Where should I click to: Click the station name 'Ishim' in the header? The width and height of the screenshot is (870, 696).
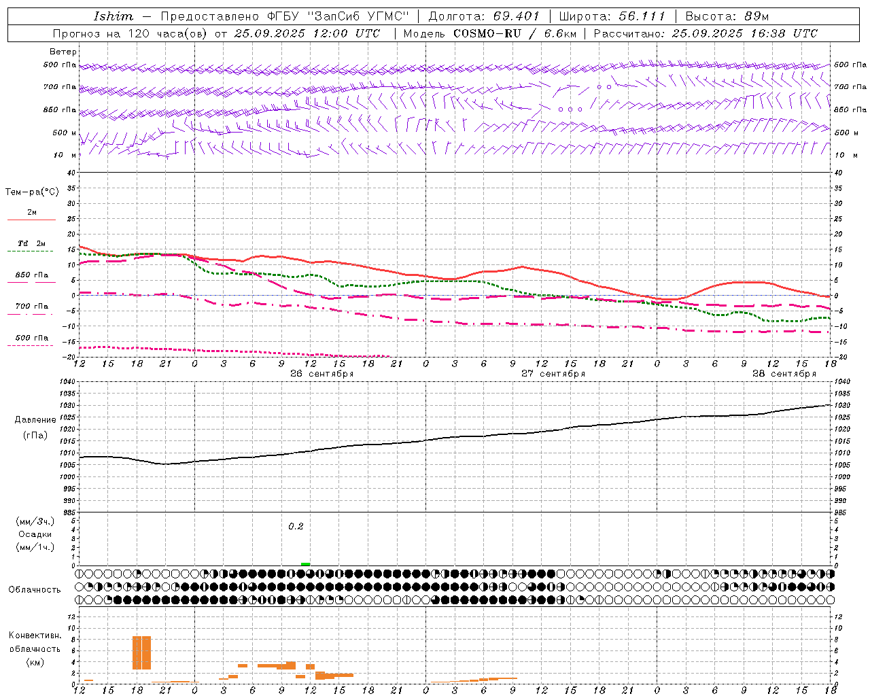tap(114, 16)
